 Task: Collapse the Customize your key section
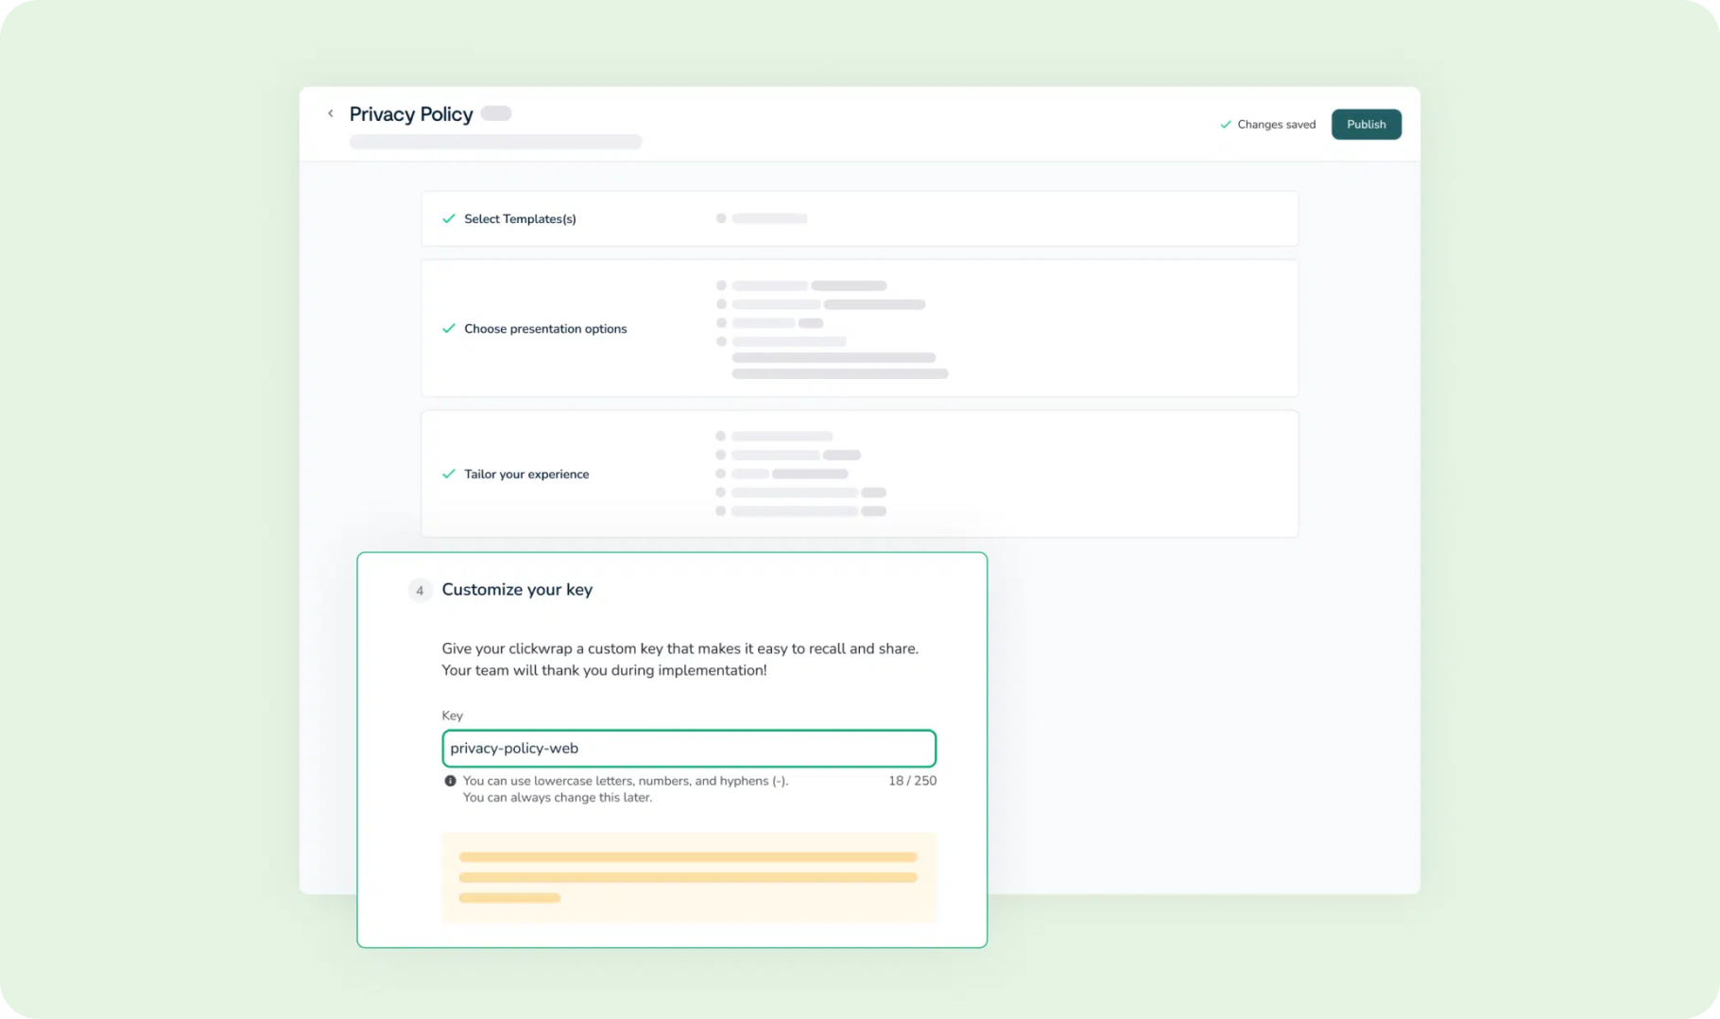click(517, 589)
